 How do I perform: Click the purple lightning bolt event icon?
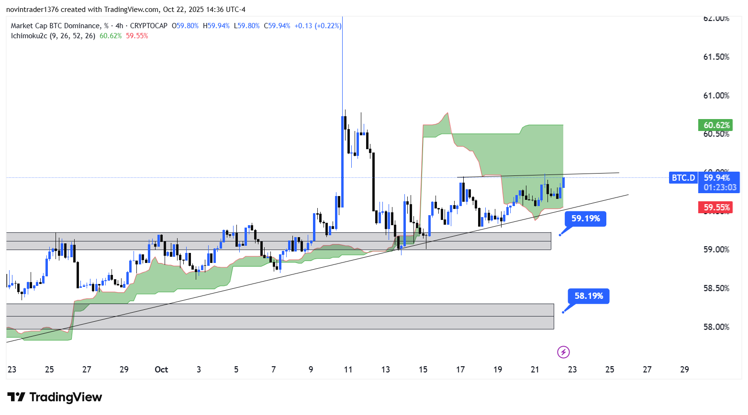tap(563, 352)
